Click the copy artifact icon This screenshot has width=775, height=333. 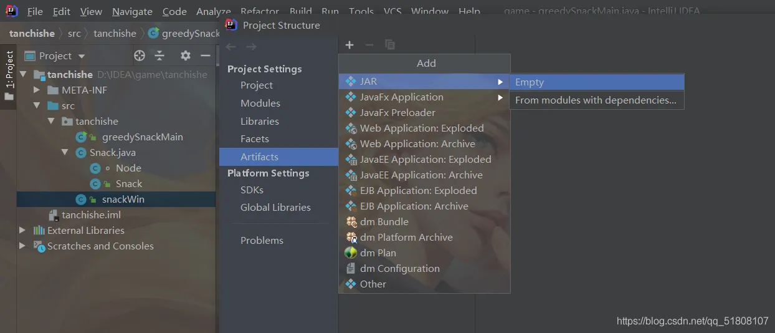390,45
